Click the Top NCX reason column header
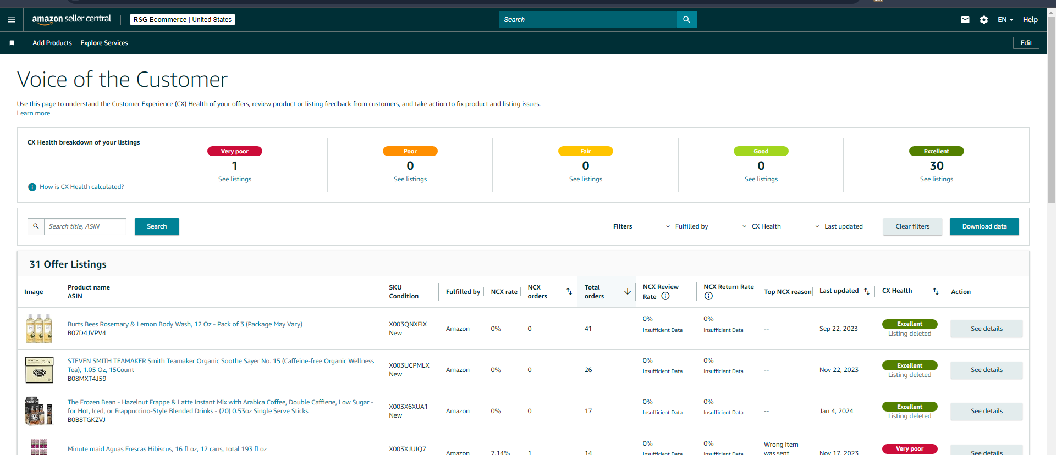This screenshot has height=455, width=1056. coord(788,292)
